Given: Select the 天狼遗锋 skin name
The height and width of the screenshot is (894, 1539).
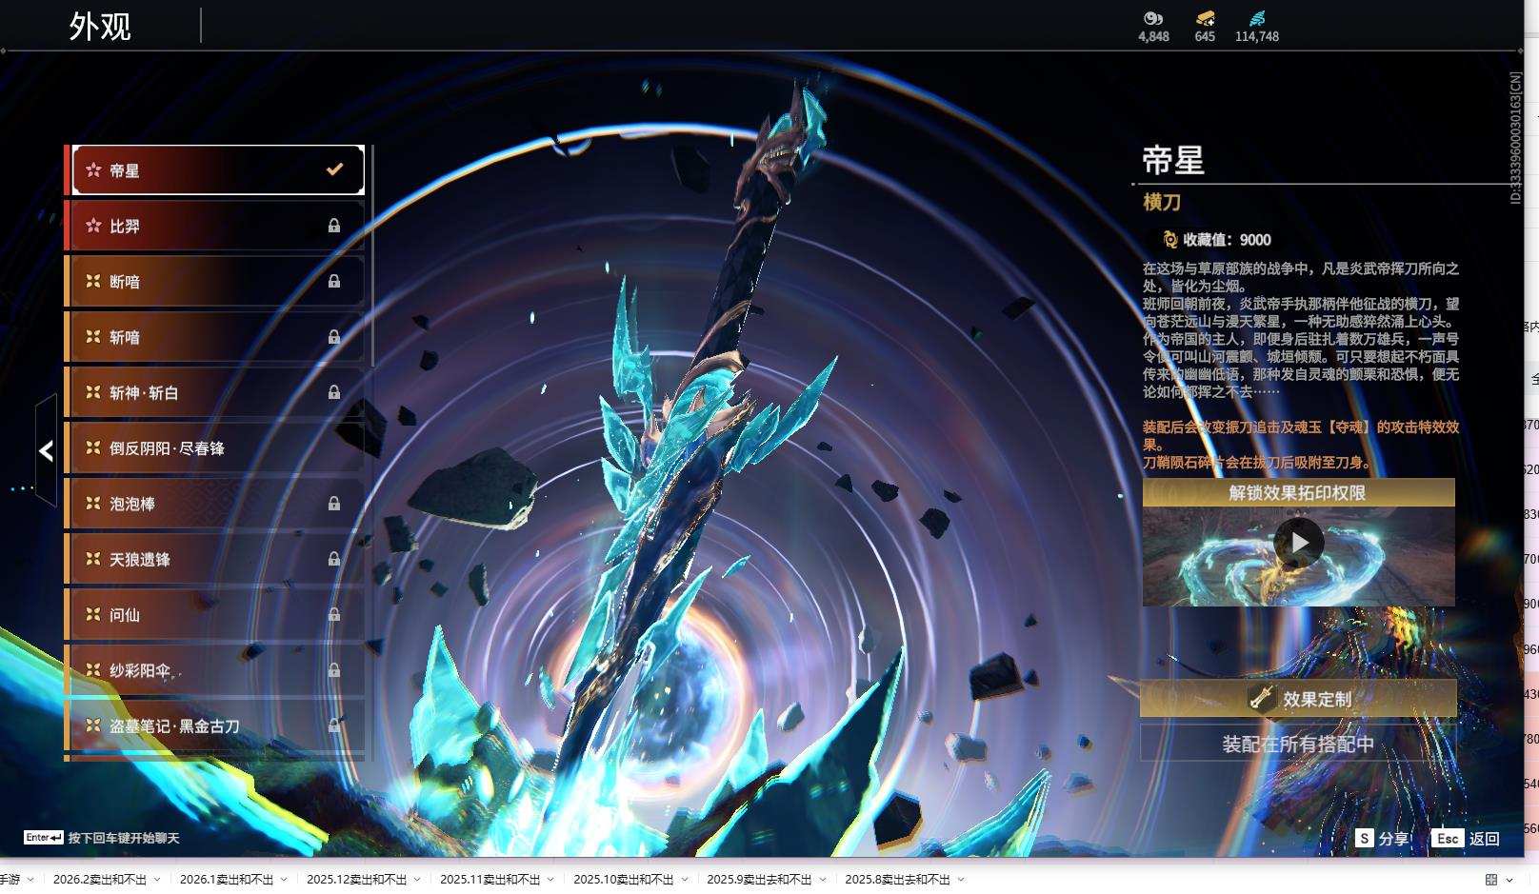Looking at the screenshot, I should click(140, 560).
